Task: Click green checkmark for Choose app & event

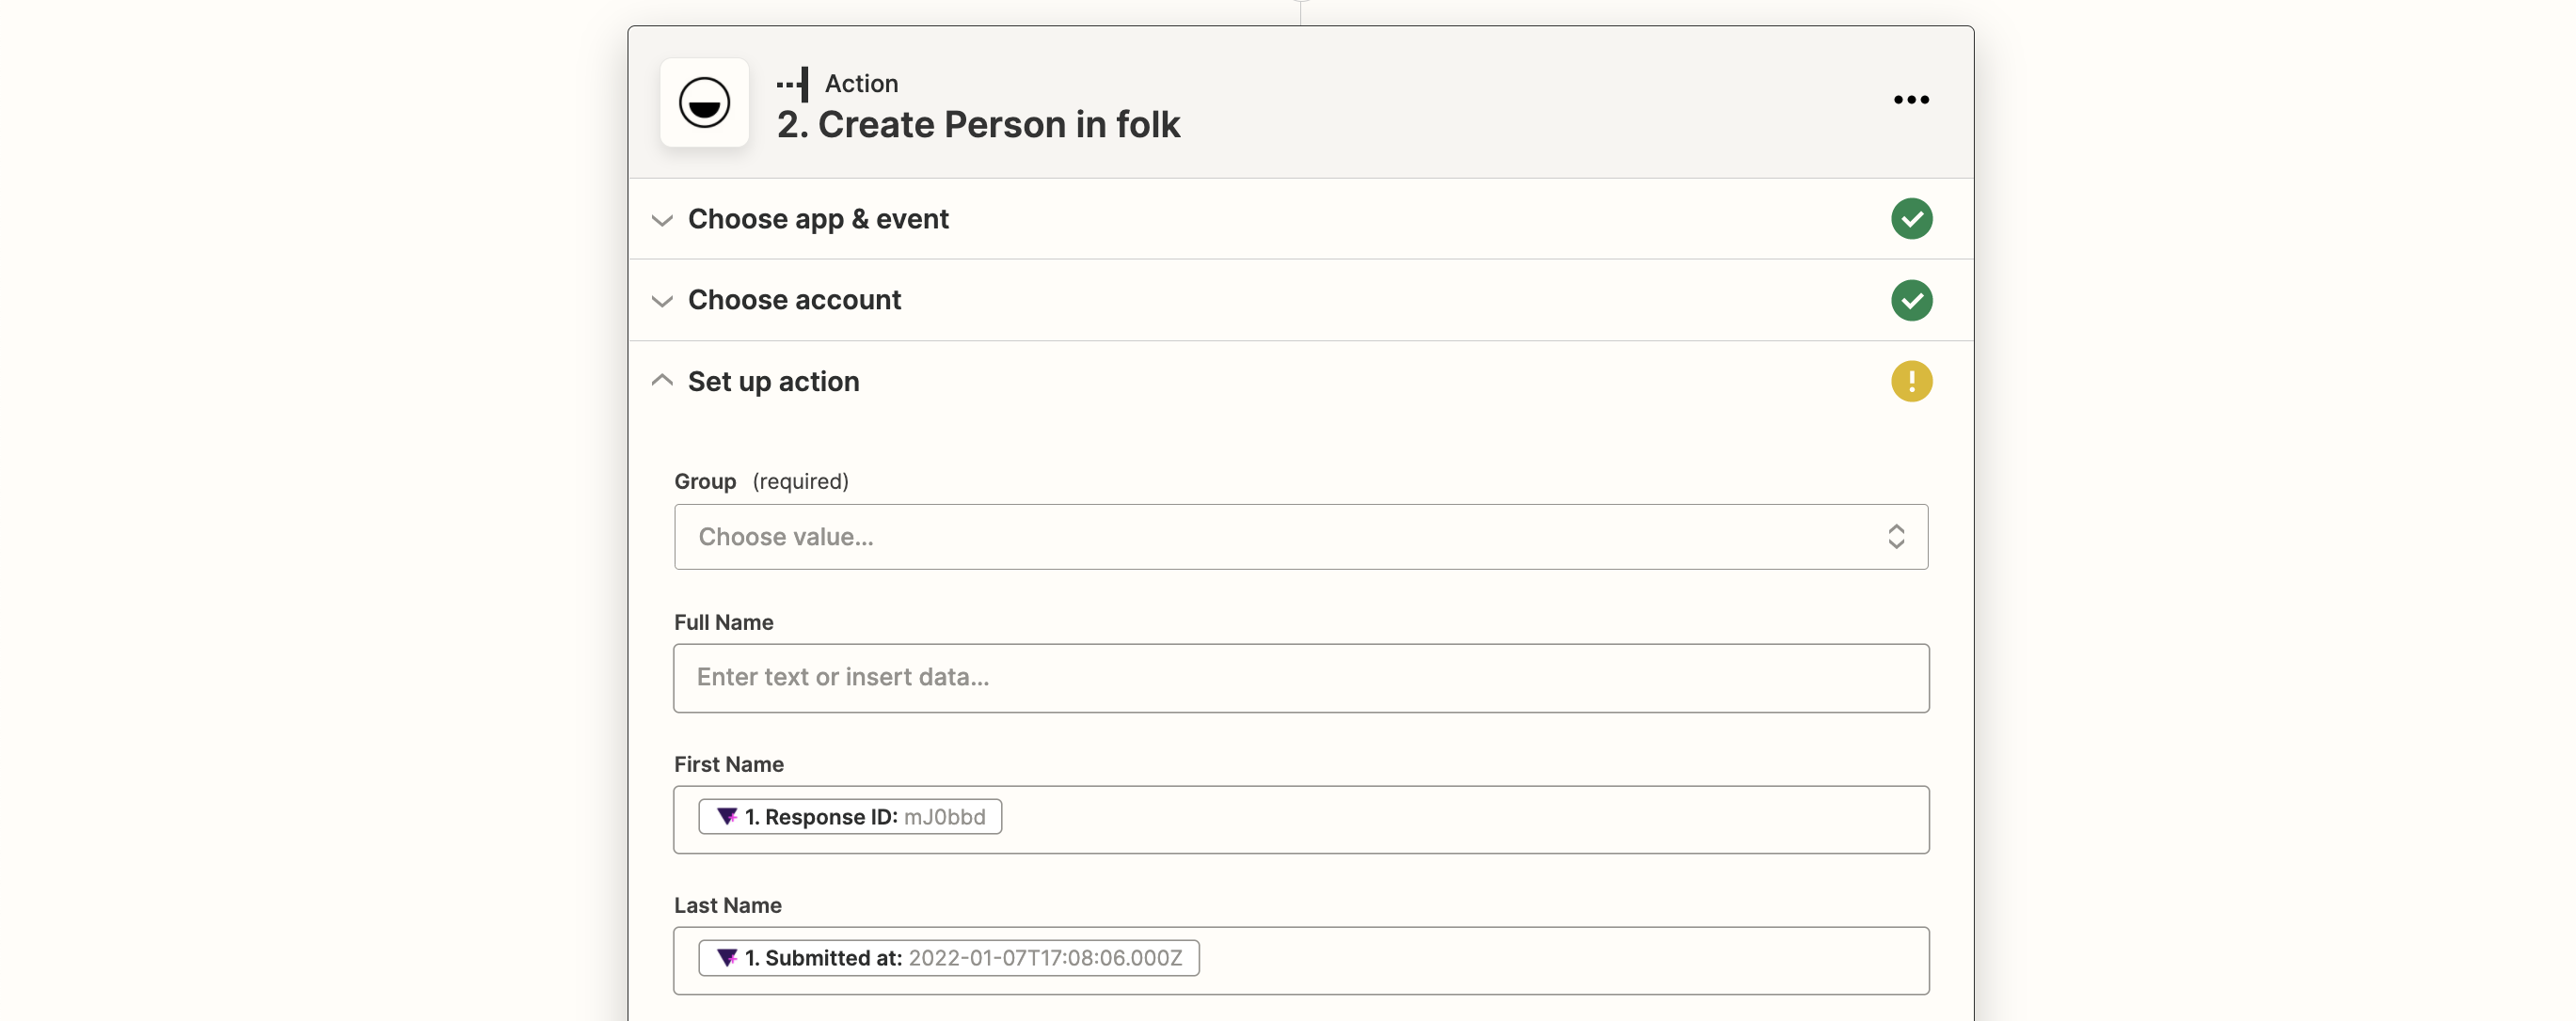Action: (x=1911, y=219)
